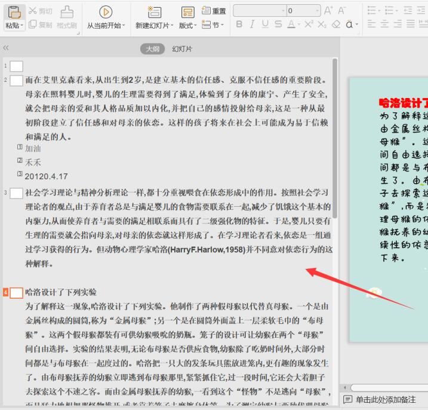Select the Format Painter brush
The height and width of the screenshot is (410, 428).
coord(67,12)
